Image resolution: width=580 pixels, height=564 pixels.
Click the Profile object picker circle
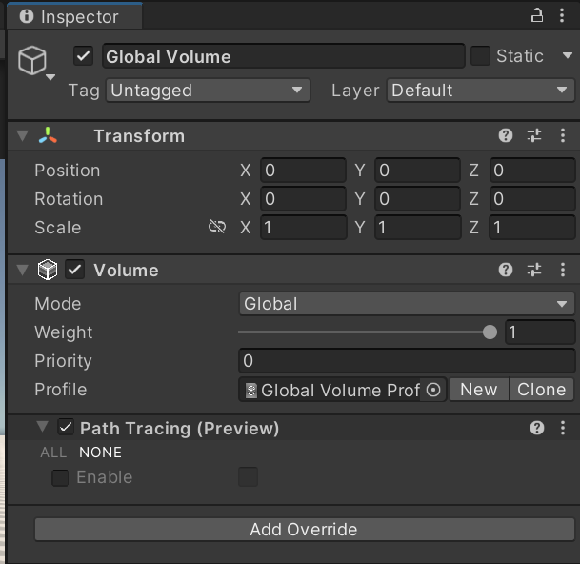click(x=432, y=390)
